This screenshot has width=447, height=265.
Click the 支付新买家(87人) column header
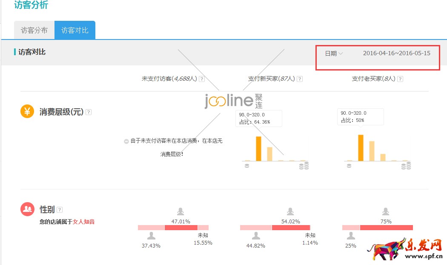pos(271,79)
